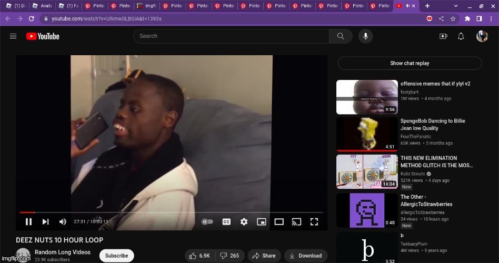Mute site via the tab's speaker icon
Image resolution: width=499 pixels, height=263 pixels.
(x=407, y=6)
